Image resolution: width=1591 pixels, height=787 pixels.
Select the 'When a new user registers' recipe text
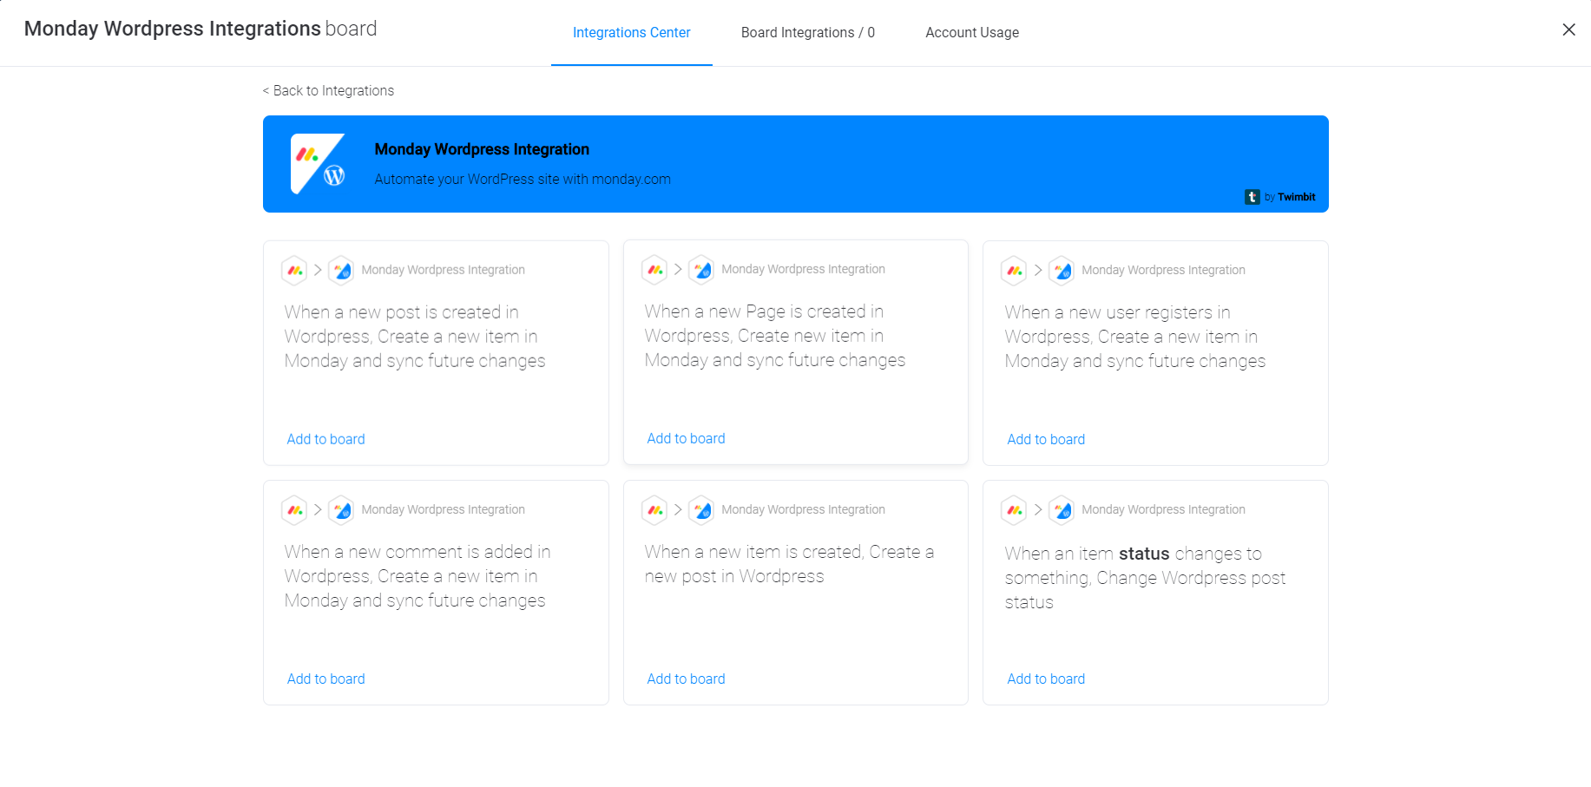1135,337
